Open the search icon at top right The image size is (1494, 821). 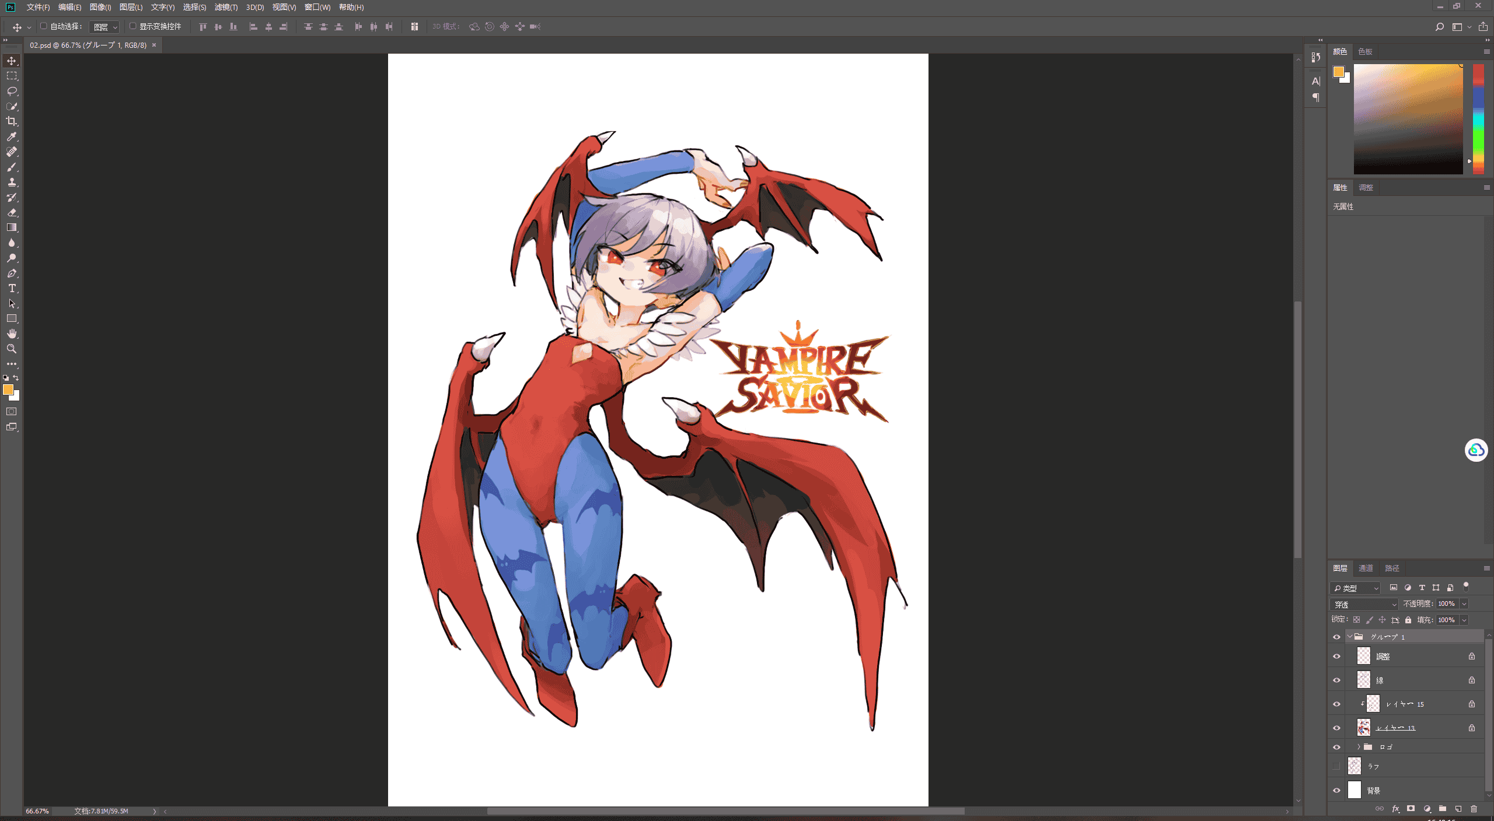(1439, 27)
